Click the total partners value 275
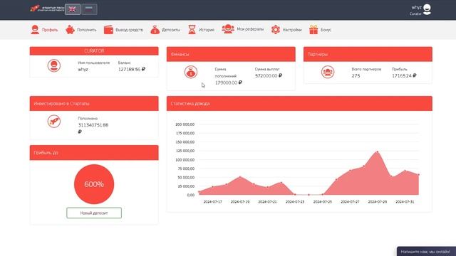 (356, 76)
